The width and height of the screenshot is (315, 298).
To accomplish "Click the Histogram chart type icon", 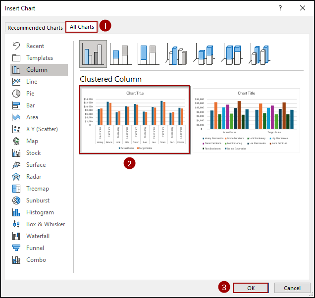I will [16, 212].
